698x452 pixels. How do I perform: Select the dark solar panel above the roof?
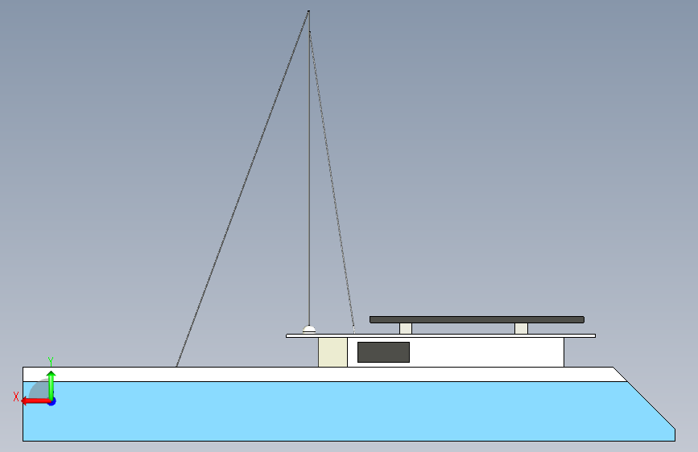[477, 319]
